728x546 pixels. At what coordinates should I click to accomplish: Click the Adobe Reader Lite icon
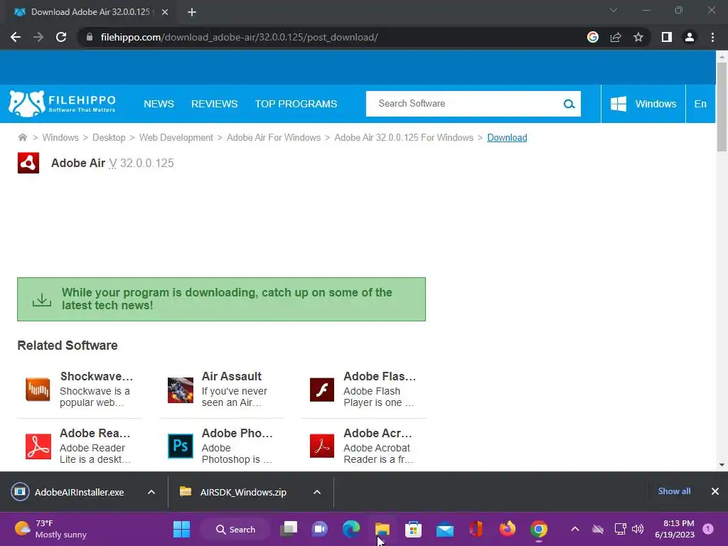point(38,446)
